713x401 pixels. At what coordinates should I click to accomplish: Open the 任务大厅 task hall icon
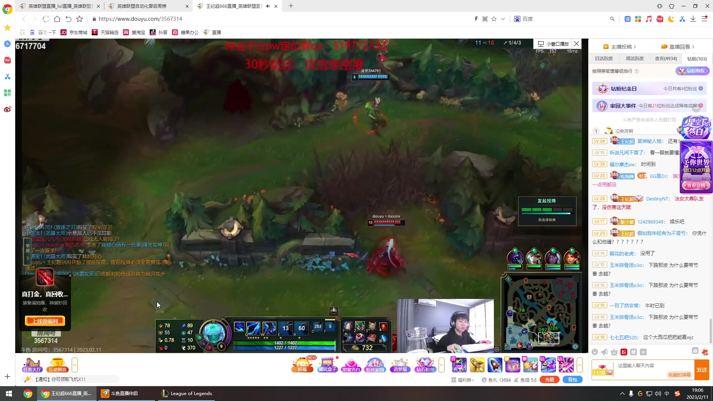coord(32,365)
